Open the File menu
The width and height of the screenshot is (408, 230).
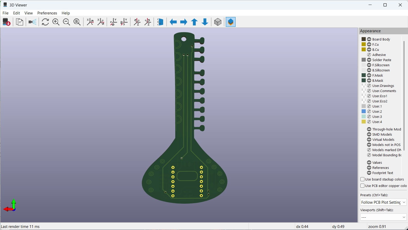tap(5, 13)
